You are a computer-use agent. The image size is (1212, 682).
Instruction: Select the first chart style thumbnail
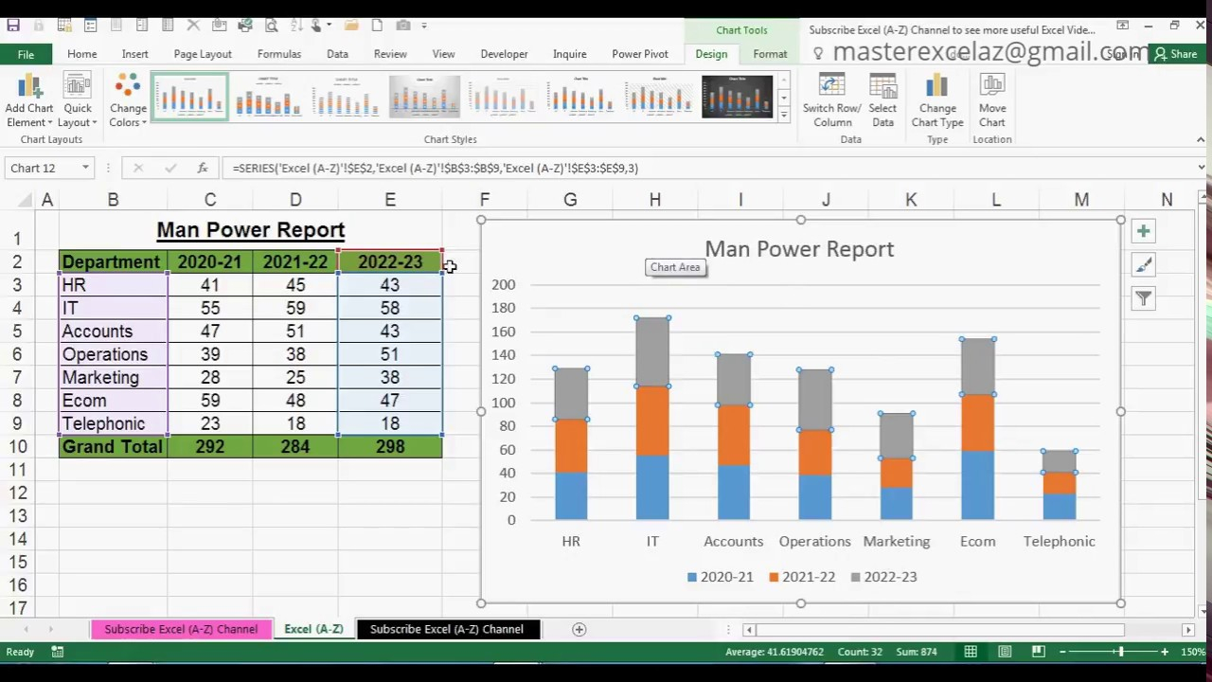pos(190,97)
